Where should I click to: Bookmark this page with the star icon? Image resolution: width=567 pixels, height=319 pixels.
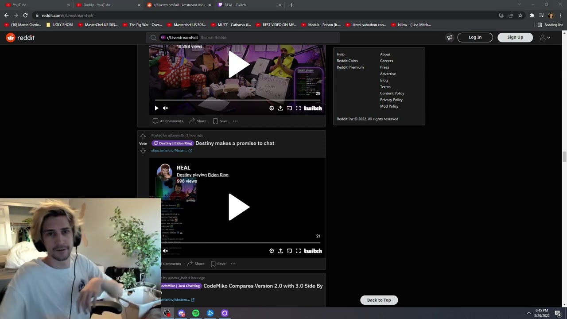click(x=520, y=15)
